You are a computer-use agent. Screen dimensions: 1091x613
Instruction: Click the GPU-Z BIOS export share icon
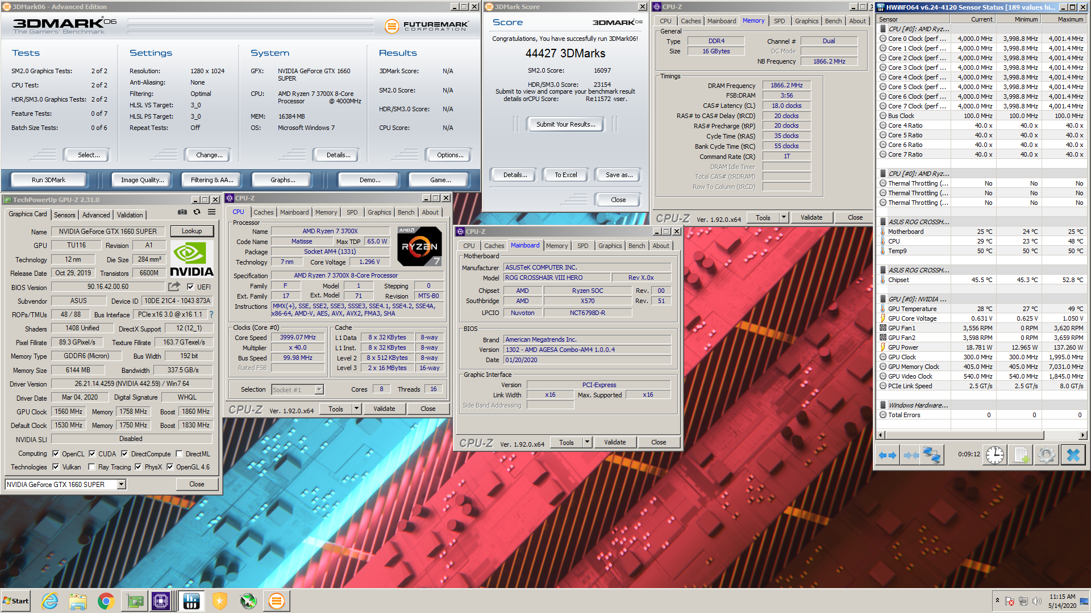pyautogui.click(x=174, y=287)
